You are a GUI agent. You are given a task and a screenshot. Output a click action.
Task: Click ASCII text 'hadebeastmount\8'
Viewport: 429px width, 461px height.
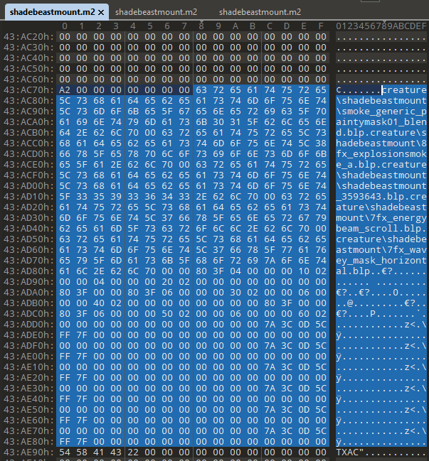[381, 143]
